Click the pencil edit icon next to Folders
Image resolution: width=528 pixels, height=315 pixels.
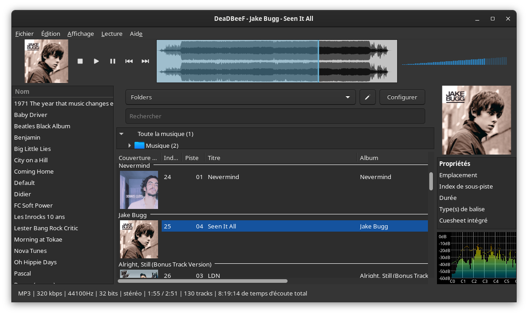tap(368, 97)
